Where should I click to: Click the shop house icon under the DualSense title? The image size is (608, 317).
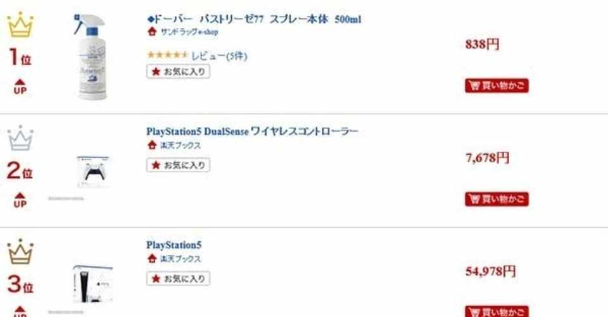[x=151, y=146]
